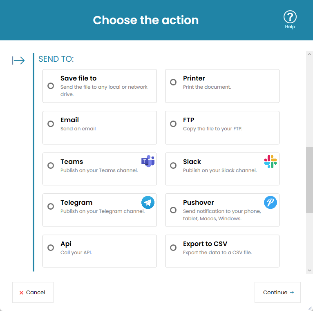The height and width of the screenshot is (311, 313).
Task: Select the Printer radio option
Action: (x=173, y=82)
